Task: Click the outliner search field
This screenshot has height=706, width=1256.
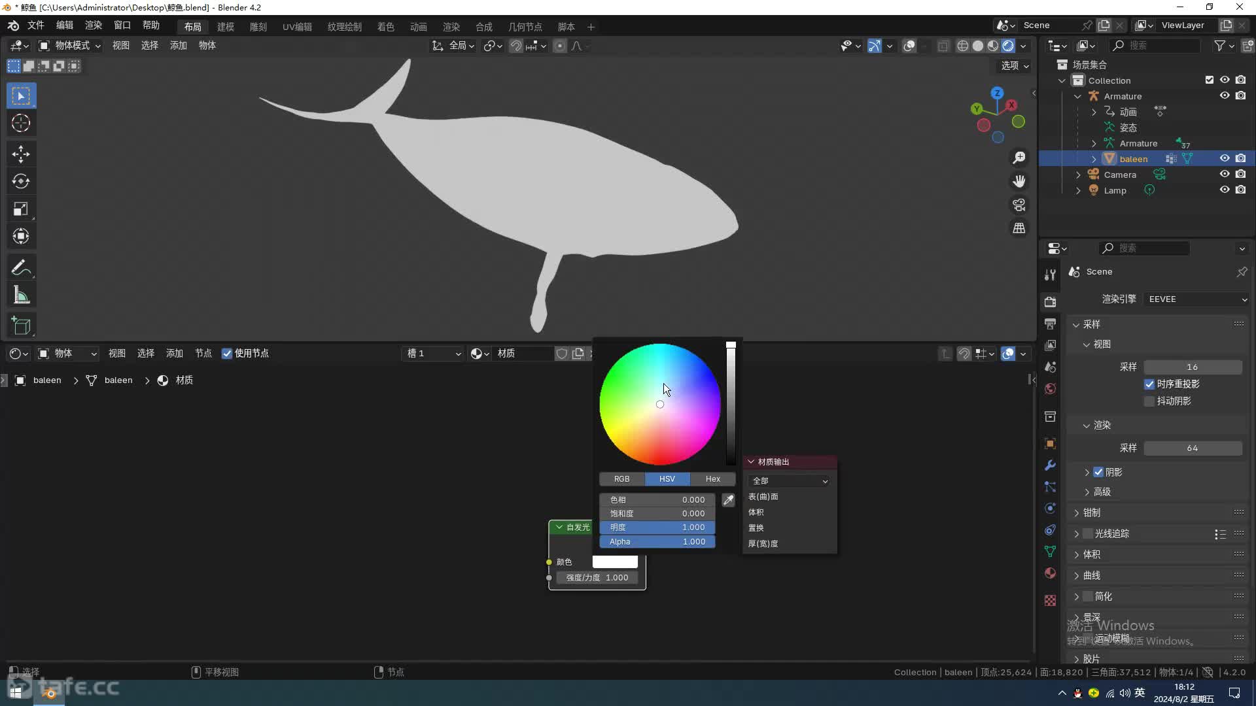Action: point(1156,46)
